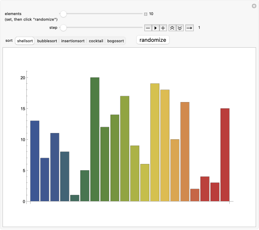Expand the elements slider plus control

(146, 14)
